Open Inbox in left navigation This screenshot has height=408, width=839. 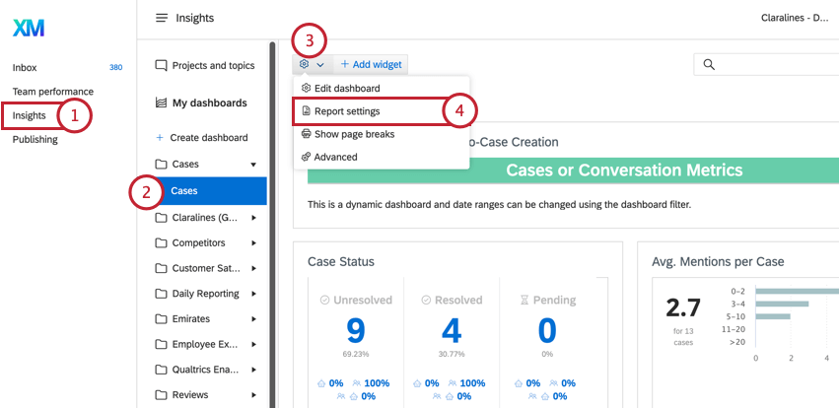tap(25, 68)
